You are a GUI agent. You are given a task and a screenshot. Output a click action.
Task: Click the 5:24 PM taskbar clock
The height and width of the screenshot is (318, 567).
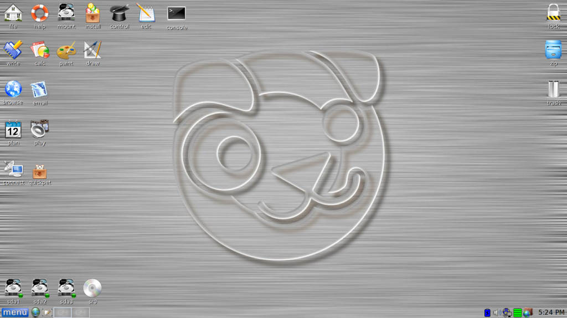[x=551, y=312]
